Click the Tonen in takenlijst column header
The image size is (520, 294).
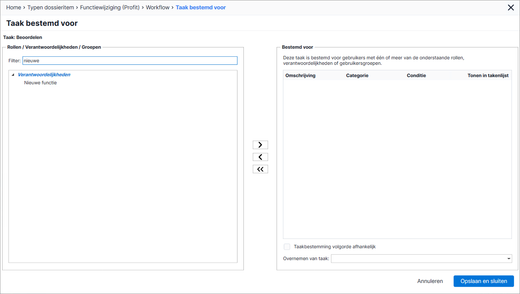488,75
